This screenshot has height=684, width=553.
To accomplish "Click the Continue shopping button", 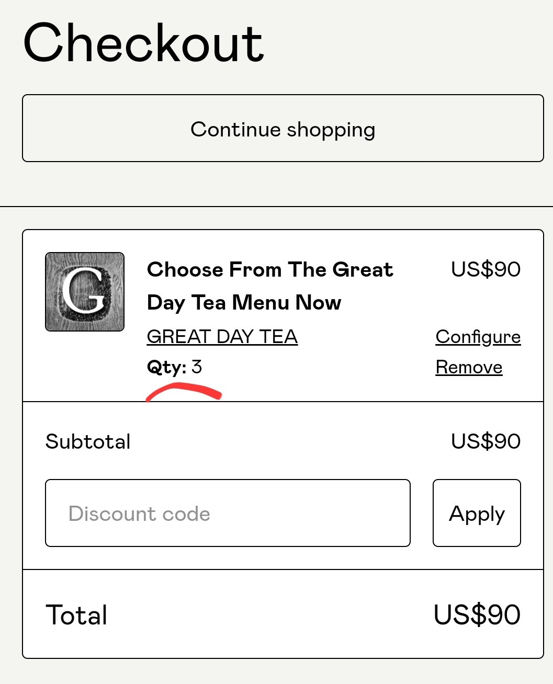I will [283, 129].
